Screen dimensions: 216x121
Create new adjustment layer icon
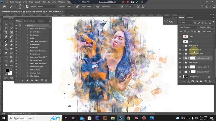click(x=197, y=81)
